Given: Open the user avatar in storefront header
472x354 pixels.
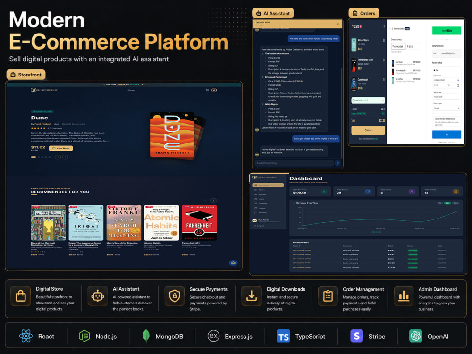Looking at the screenshot, I should tap(214, 90).
